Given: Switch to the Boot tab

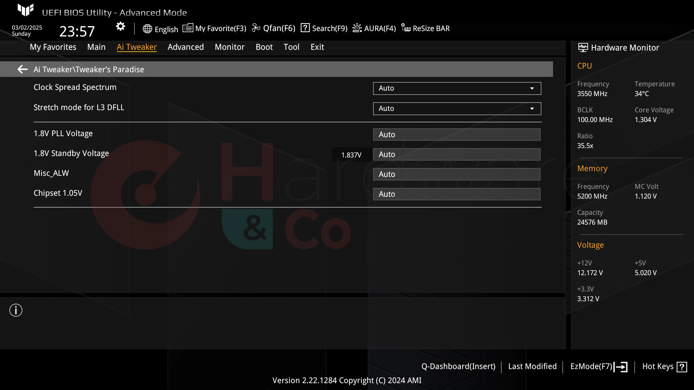Looking at the screenshot, I should click(x=264, y=47).
